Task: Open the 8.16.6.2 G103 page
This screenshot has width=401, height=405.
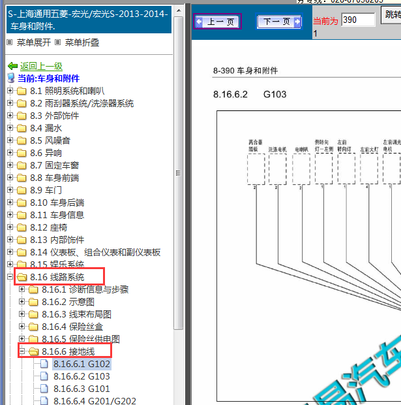Action: (x=82, y=376)
